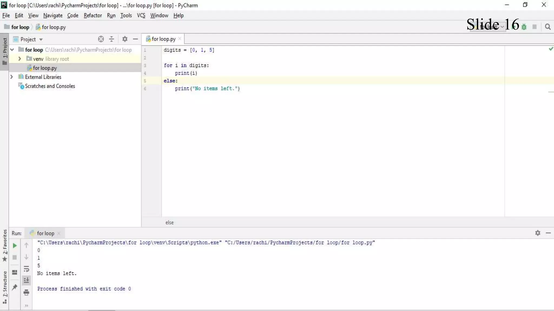Click the Stop icon in Run panel
The width and height of the screenshot is (554, 311).
tap(15, 258)
